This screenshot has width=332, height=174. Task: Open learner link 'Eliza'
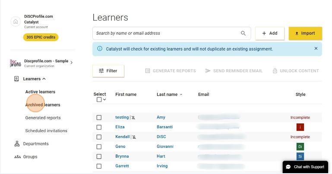120,127
